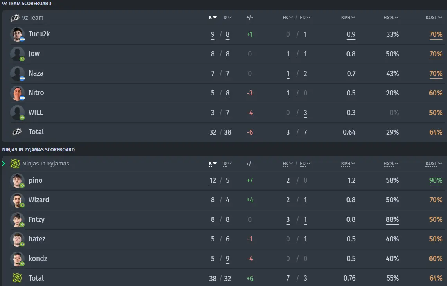The height and width of the screenshot is (286, 447).
Task: Click kondz's player avatar
Action: (17, 259)
